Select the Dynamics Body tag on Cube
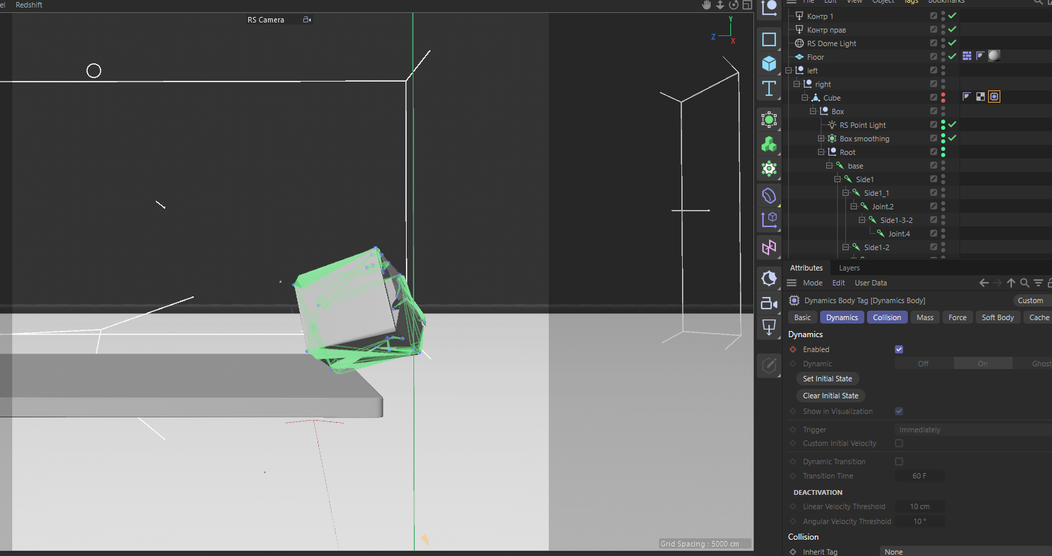The image size is (1052, 556). (994, 97)
